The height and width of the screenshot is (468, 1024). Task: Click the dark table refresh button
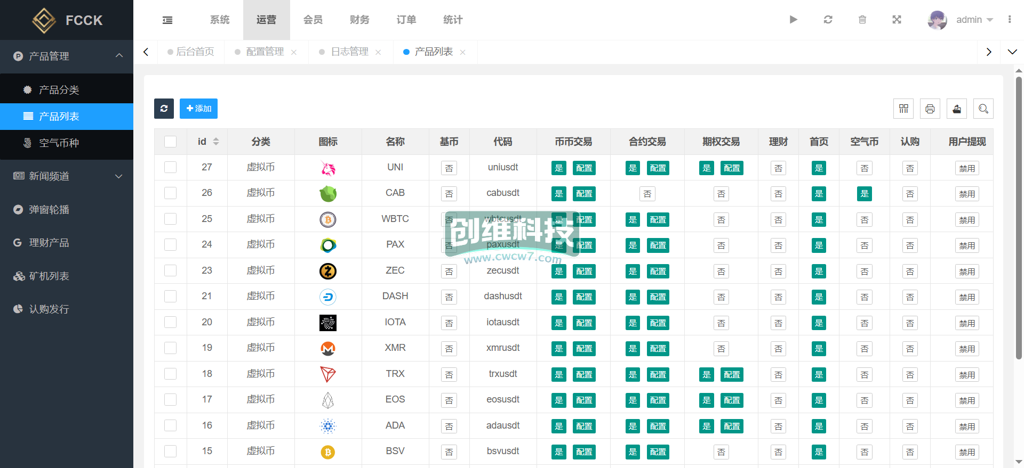click(x=164, y=109)
